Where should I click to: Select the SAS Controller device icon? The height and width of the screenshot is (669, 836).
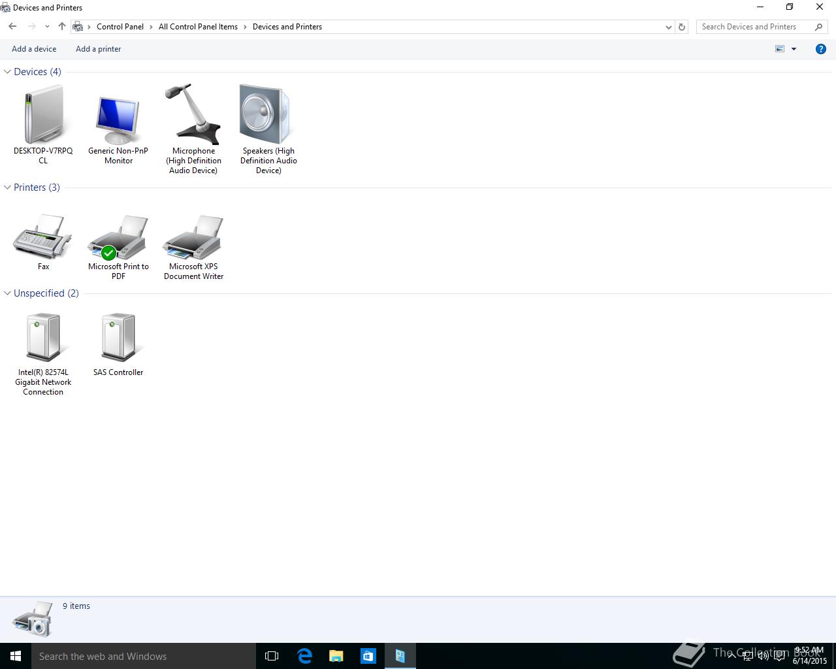tap(118, 337)
